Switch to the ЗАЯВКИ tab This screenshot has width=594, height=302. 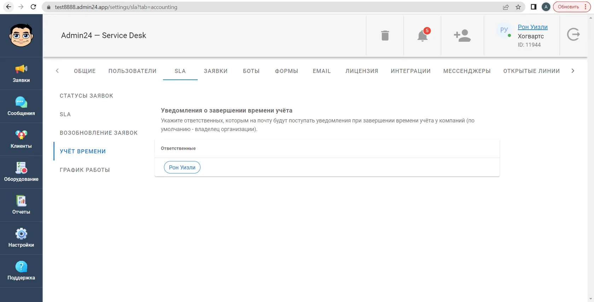click(216, 71)
